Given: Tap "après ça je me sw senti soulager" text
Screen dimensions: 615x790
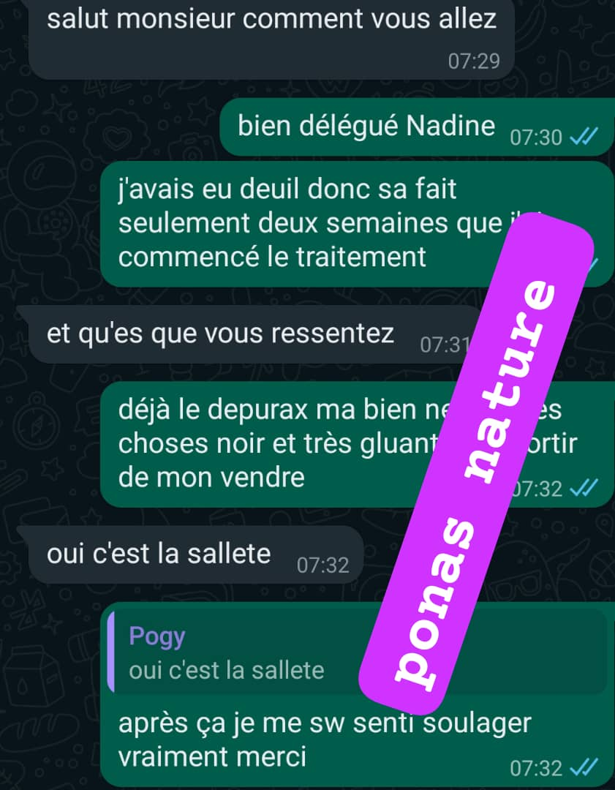Looking at the screenshot, I should pos(325,723).
